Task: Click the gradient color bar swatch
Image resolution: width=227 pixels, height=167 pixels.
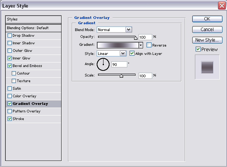Action: point(117,45)
